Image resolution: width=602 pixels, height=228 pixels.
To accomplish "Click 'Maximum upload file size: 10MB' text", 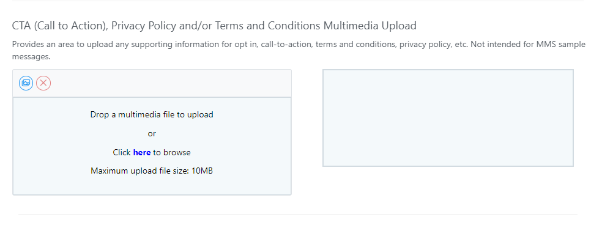I will click(152, 171).
